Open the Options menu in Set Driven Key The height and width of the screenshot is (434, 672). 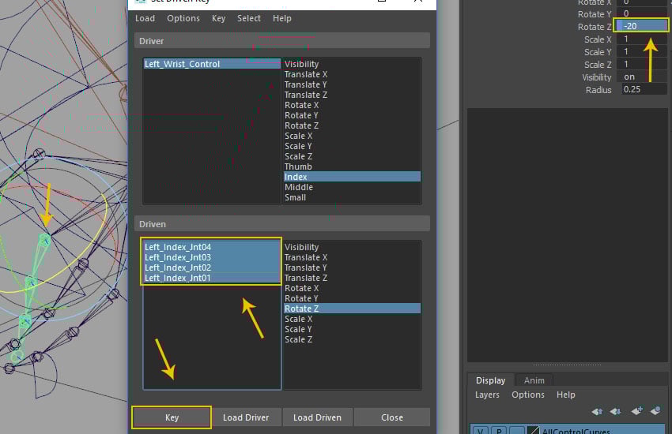183,18
